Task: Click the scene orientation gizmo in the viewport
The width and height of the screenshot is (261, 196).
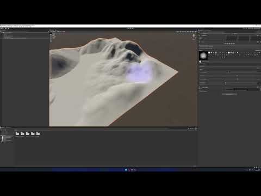Action: pos(194,36)
